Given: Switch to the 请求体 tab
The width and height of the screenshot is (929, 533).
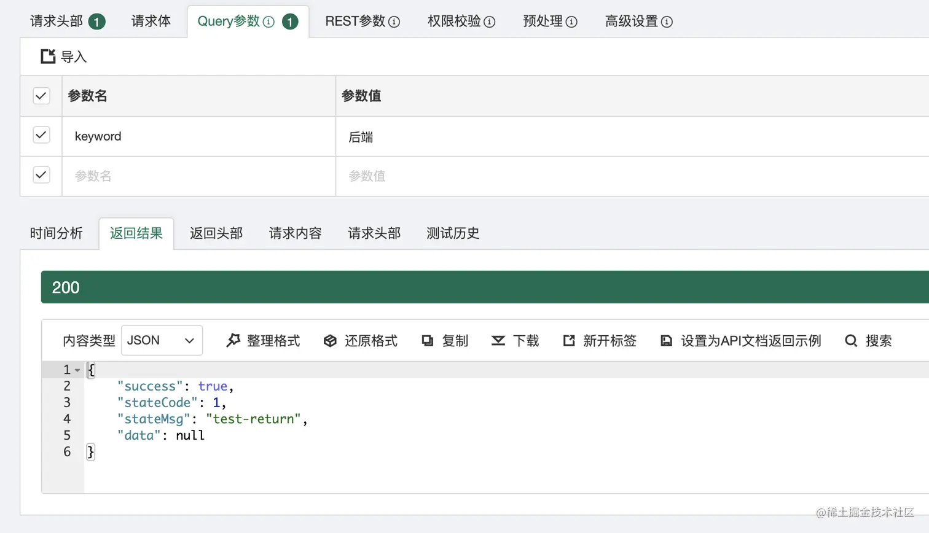Looking at the screenshot, I should (151, 20).
